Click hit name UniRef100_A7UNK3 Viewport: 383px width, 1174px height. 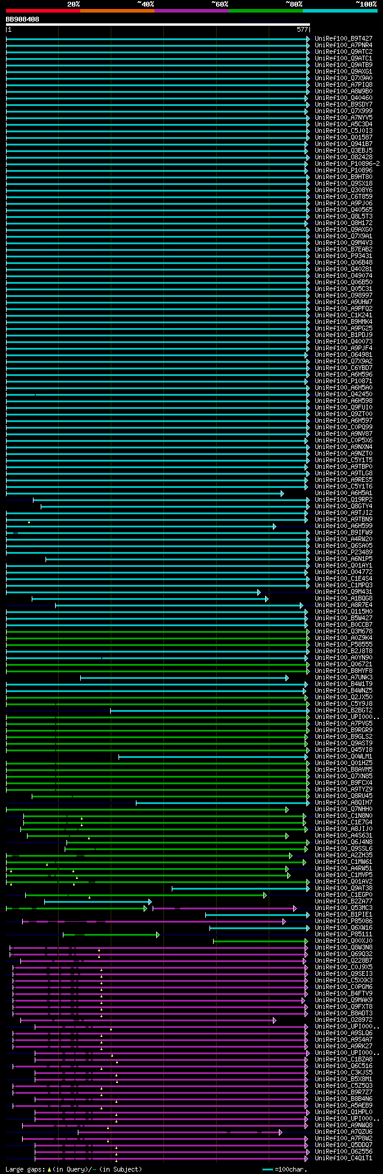(344, 677)
